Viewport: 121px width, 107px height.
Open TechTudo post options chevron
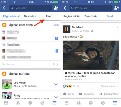[x=117, y=27]
